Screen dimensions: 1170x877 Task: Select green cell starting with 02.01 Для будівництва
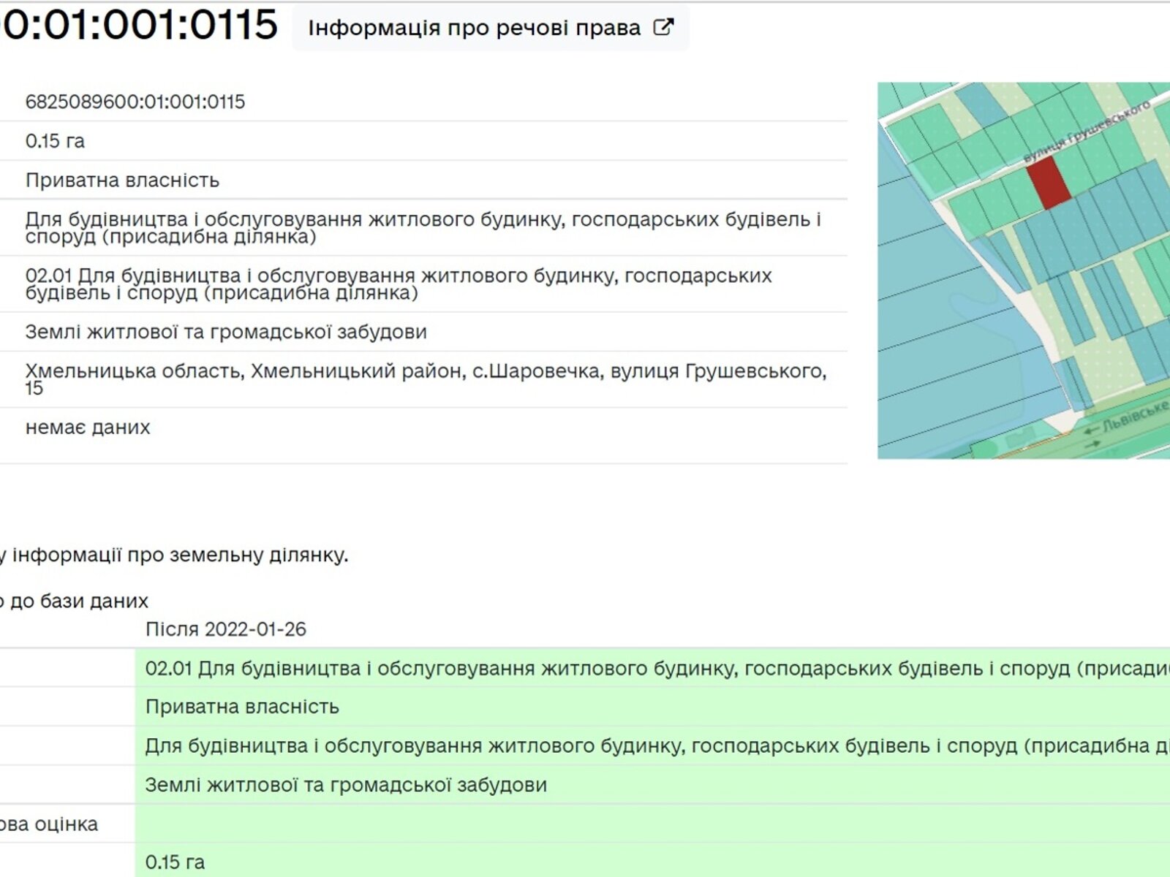pos(651,668)
